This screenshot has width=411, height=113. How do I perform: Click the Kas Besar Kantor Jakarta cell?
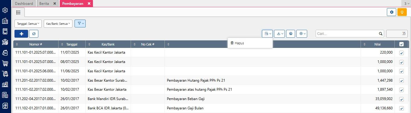108,90
